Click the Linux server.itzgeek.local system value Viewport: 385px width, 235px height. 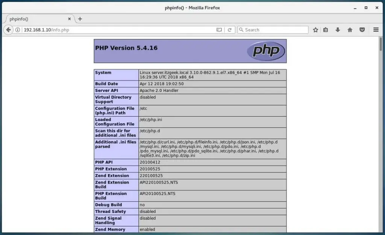(210, 75)
